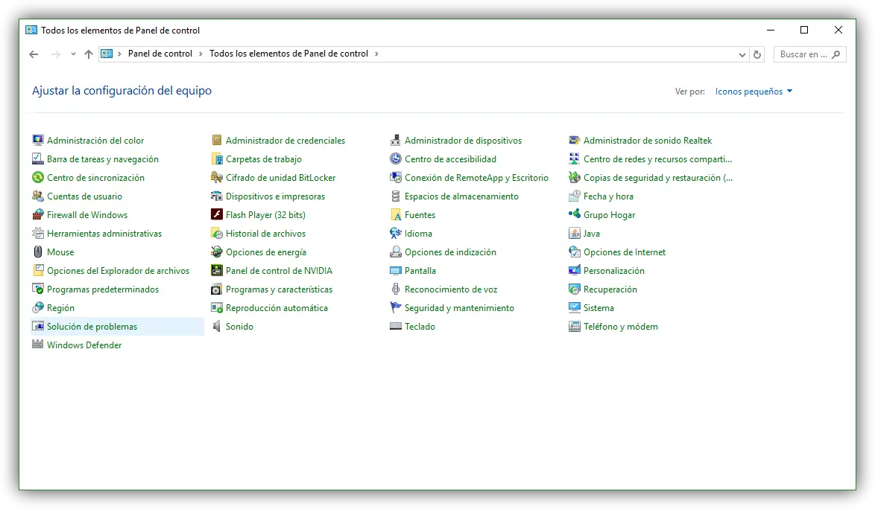Open Barra de tareas y navegación link

(x=103, y=159)
